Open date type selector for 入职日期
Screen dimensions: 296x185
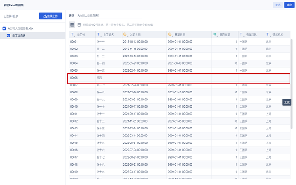pyautogui.click(x=125, y=35)
